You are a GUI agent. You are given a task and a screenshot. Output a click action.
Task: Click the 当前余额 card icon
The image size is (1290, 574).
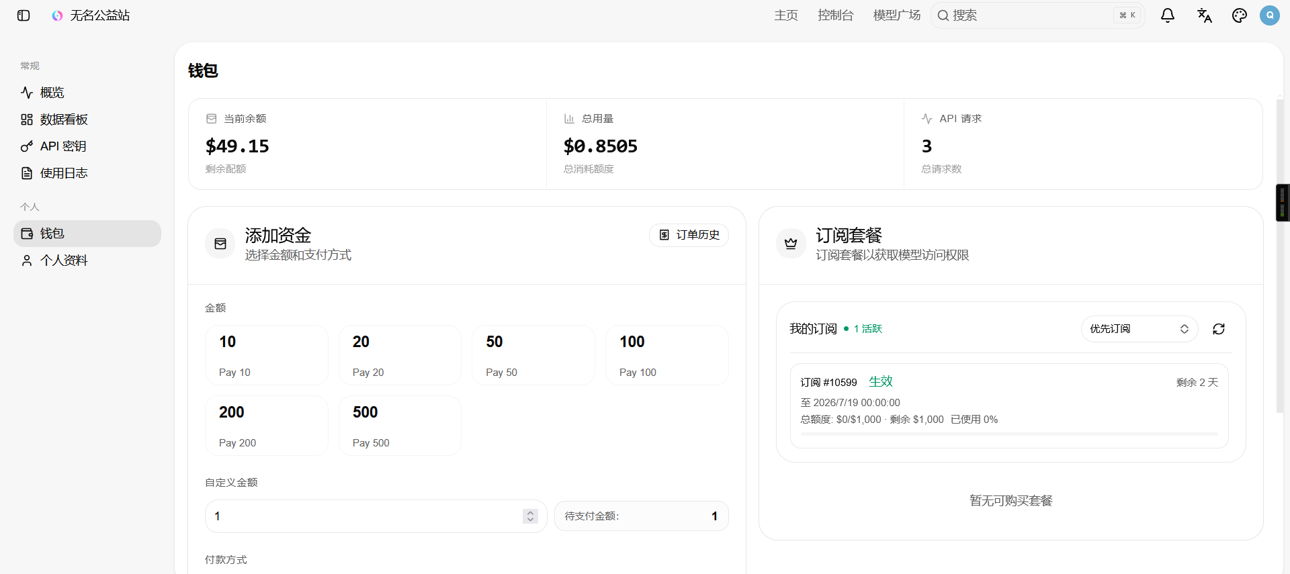[212, 119]
